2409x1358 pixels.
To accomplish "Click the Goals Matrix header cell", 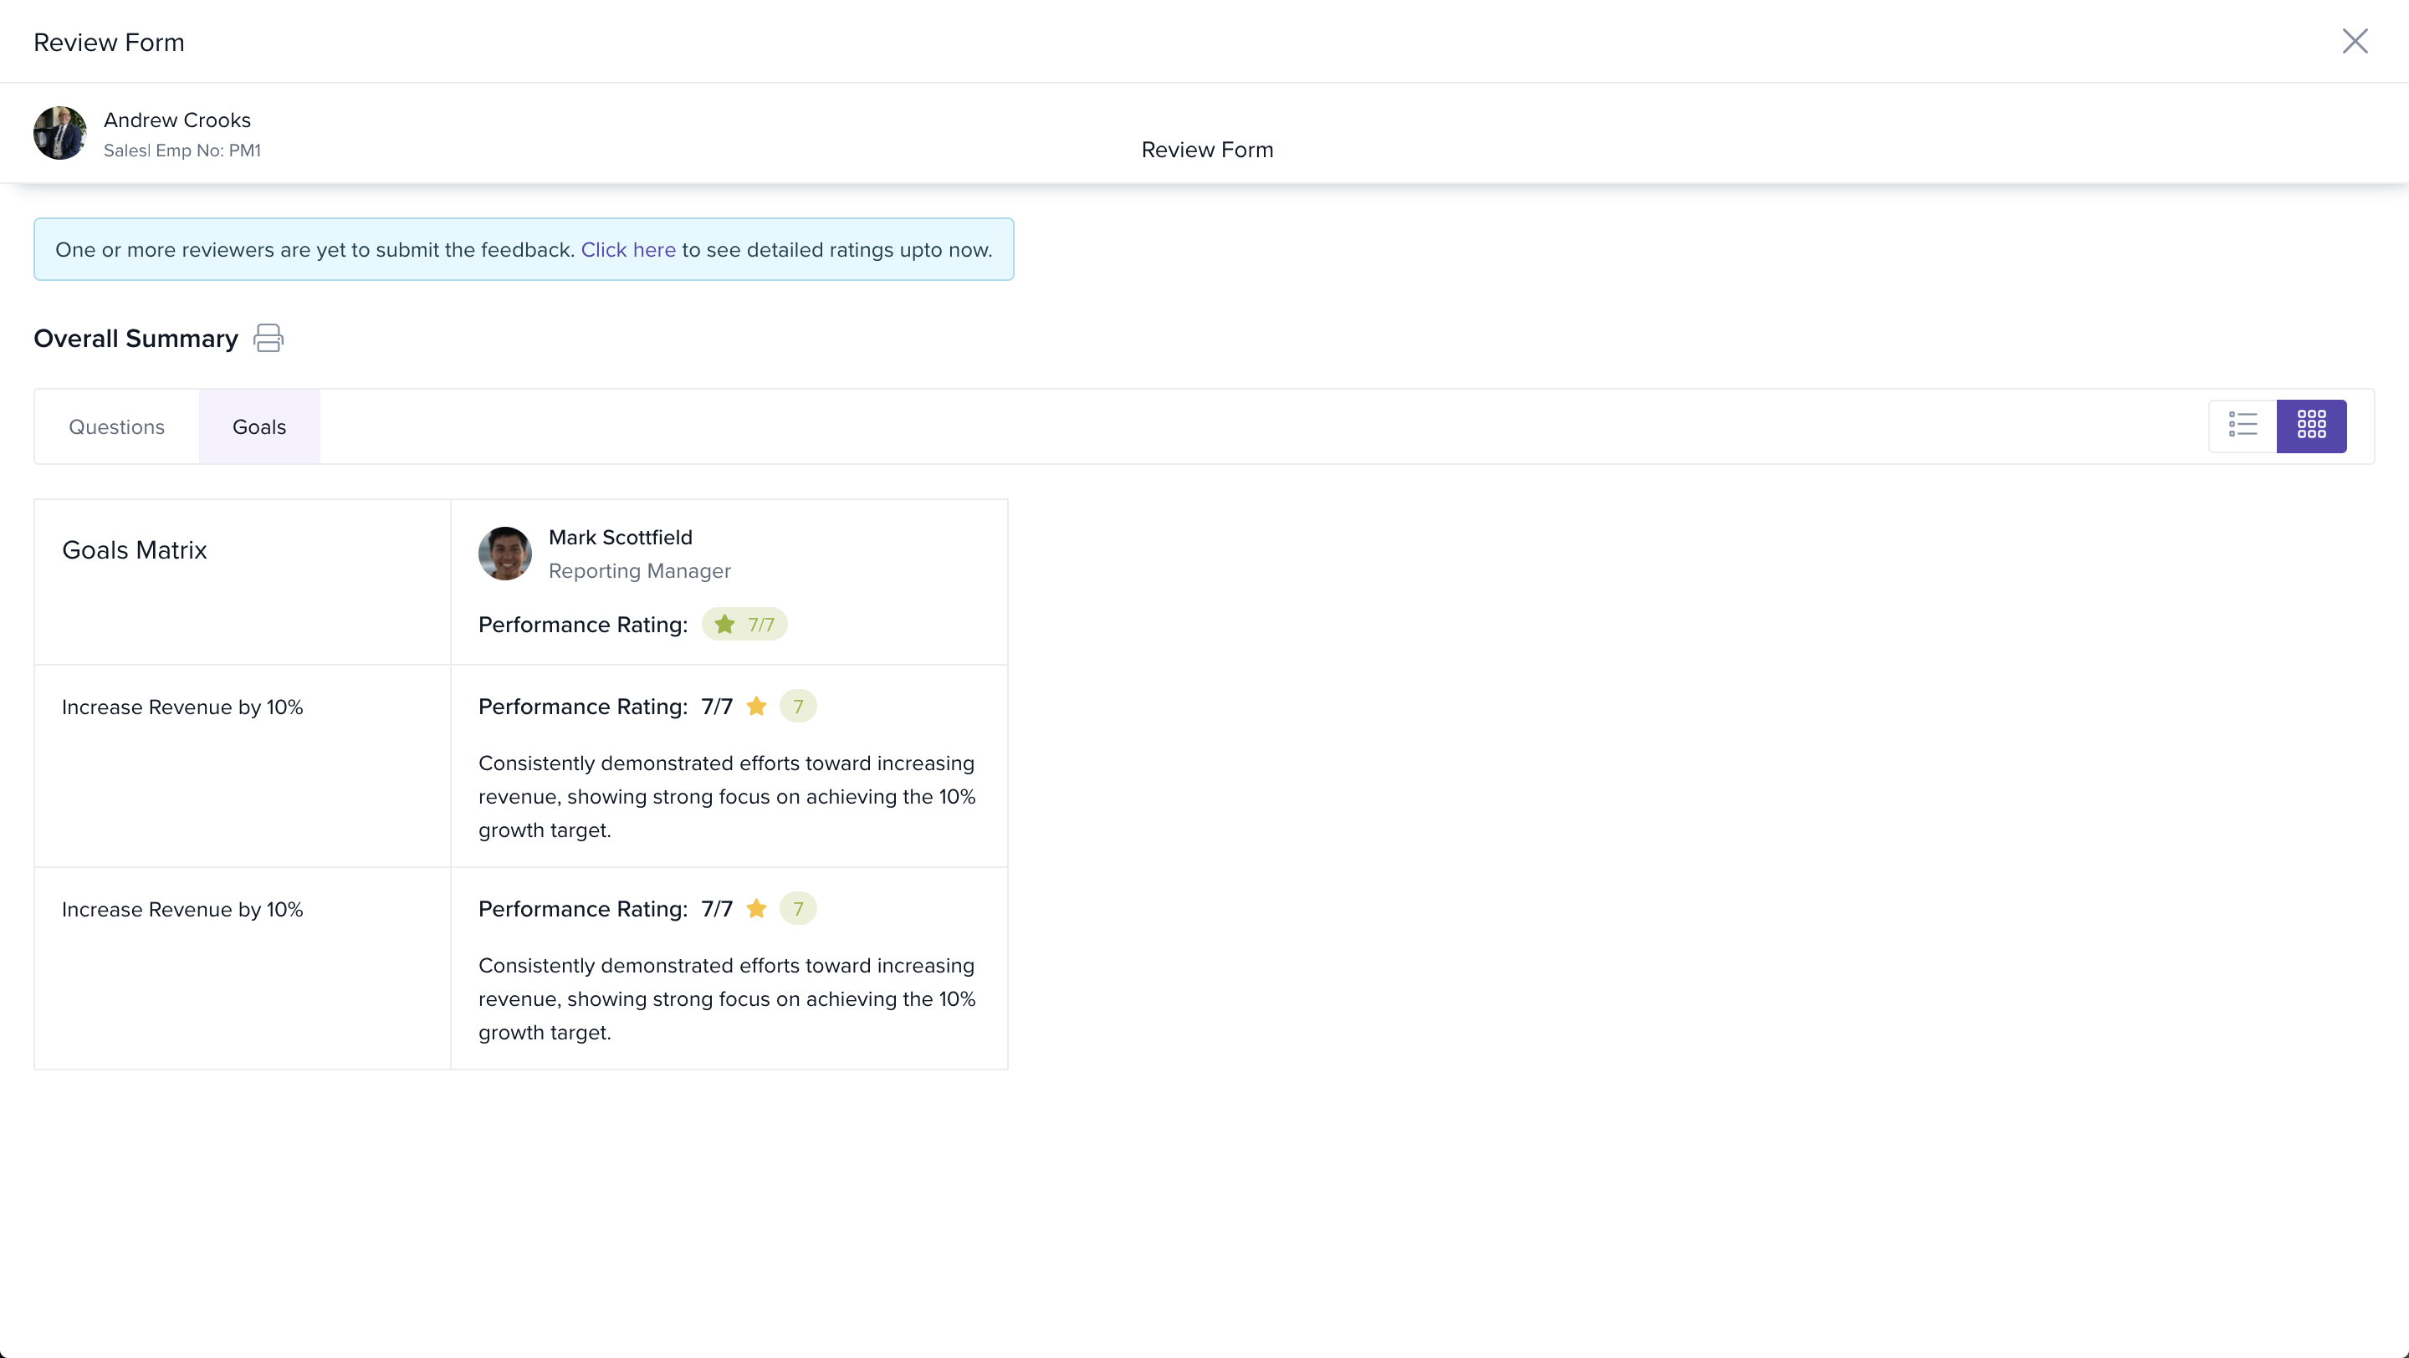I will (x=135, y=550).
